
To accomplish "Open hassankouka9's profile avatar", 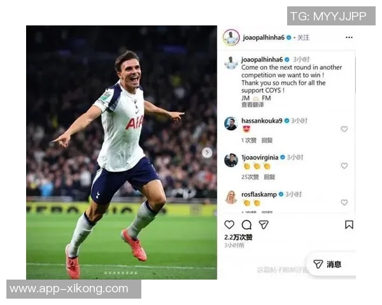I will point(230,123).
